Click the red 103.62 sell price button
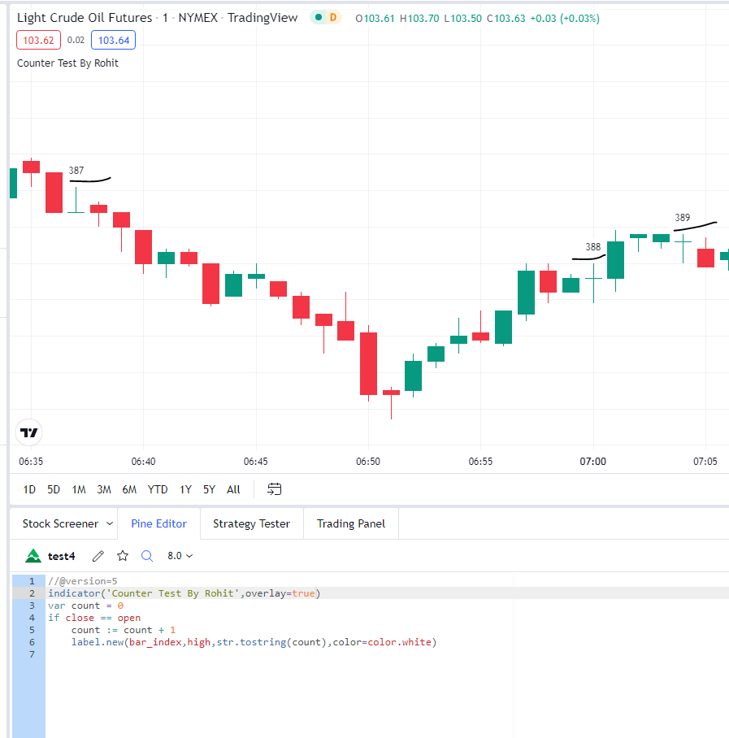The width and height of the screenshot is (729, 738). click(38, 40)
